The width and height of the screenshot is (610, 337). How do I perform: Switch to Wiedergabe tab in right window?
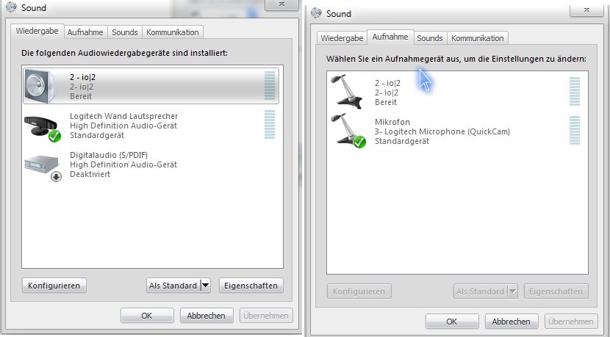tap(342, 38)
